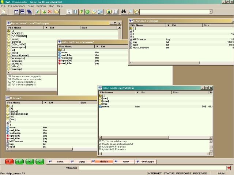Open the toolbar combo box dropdown
The width and height of the screenshot is (234, 175).
pos(211,12)
